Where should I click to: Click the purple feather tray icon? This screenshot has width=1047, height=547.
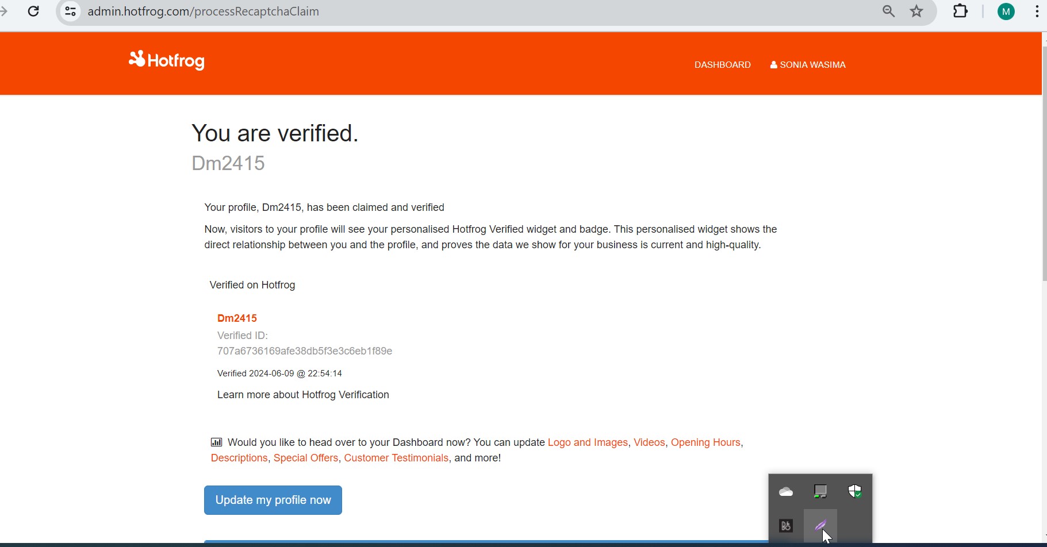coord(820,525)
